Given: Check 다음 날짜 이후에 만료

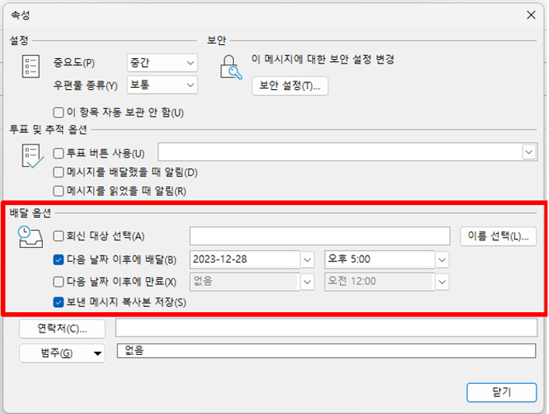Looking at the screenshot, I should click(58, 282).
